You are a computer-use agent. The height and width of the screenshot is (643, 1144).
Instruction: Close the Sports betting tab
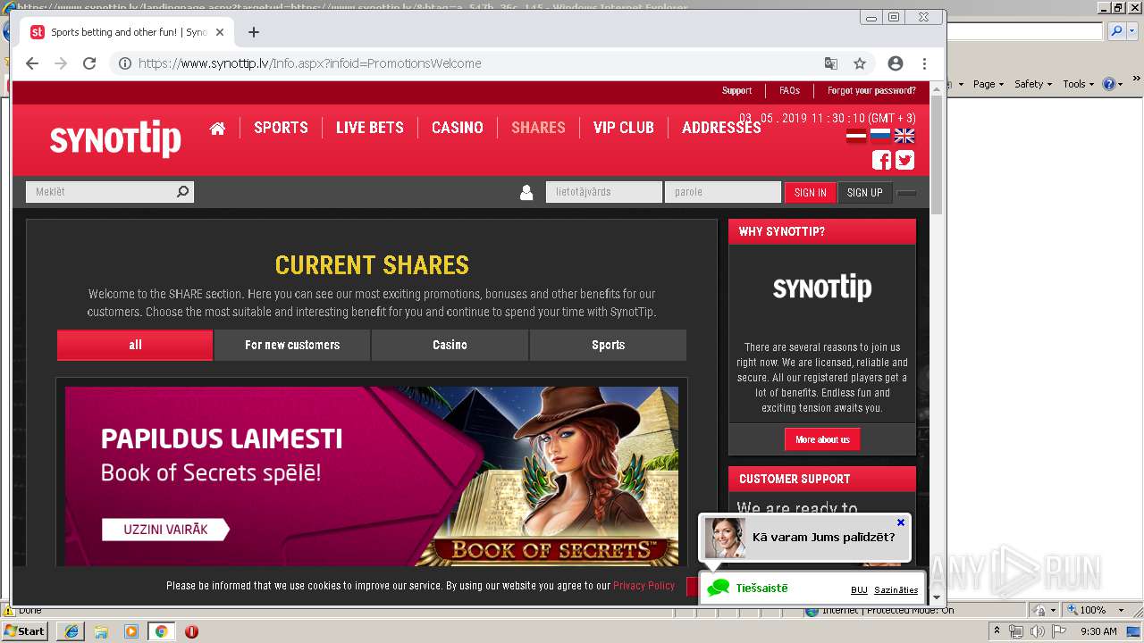(x=220, y=32)
